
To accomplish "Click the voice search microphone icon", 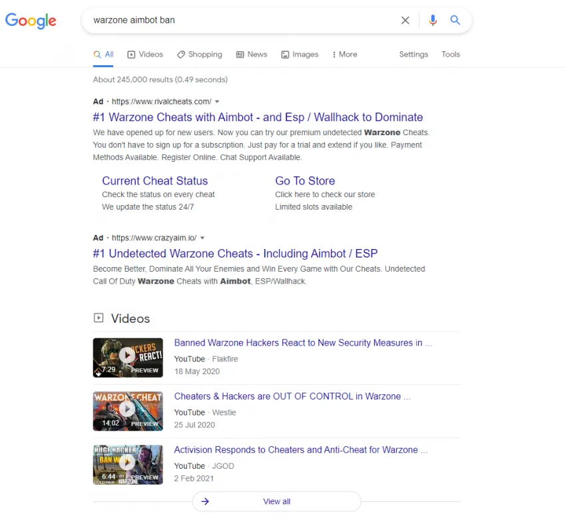I will point(433,20).
